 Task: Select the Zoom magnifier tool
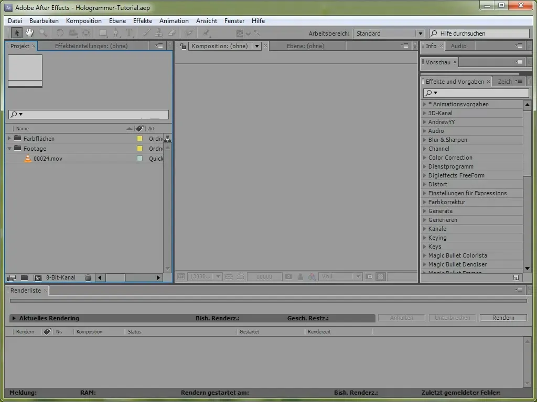pos(43,33)
